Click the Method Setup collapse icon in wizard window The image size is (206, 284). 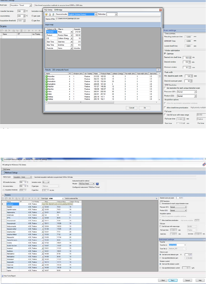3,173
